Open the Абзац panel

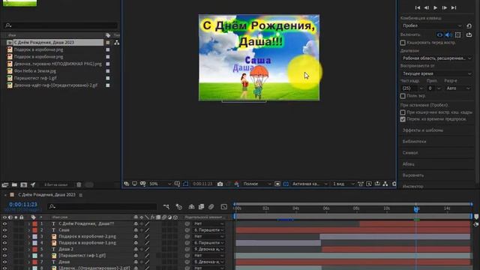click(408, 164)
